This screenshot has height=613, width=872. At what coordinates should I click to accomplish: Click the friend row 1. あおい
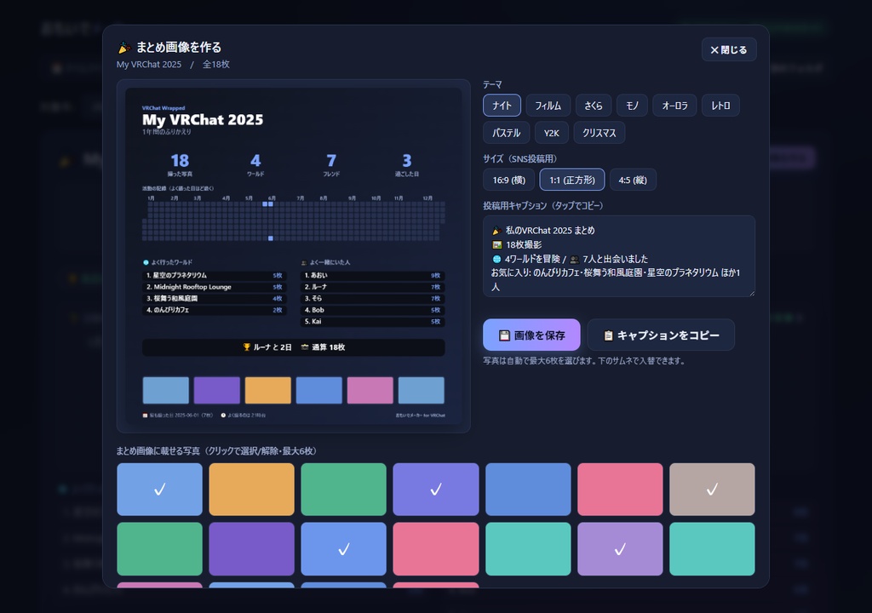(x=373, y=275)
